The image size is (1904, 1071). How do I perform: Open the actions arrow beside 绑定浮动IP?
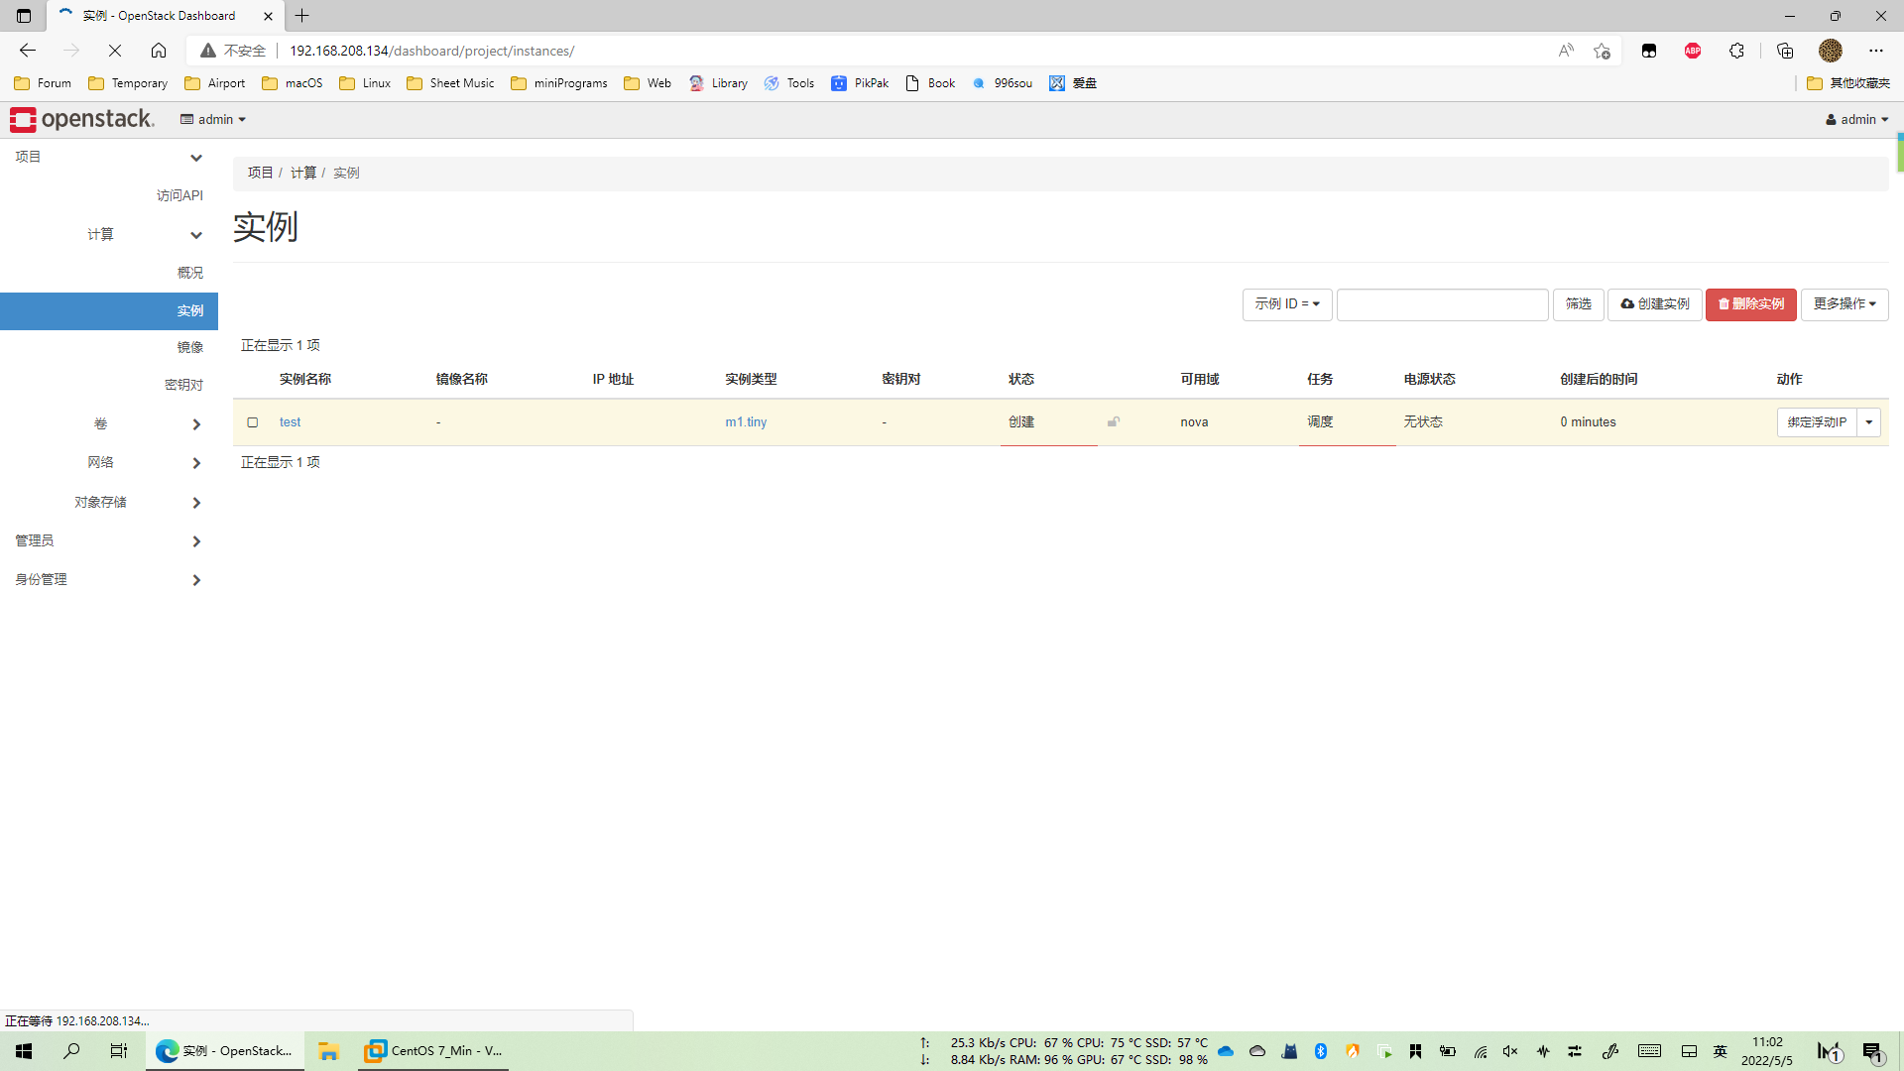point(1868,422)
